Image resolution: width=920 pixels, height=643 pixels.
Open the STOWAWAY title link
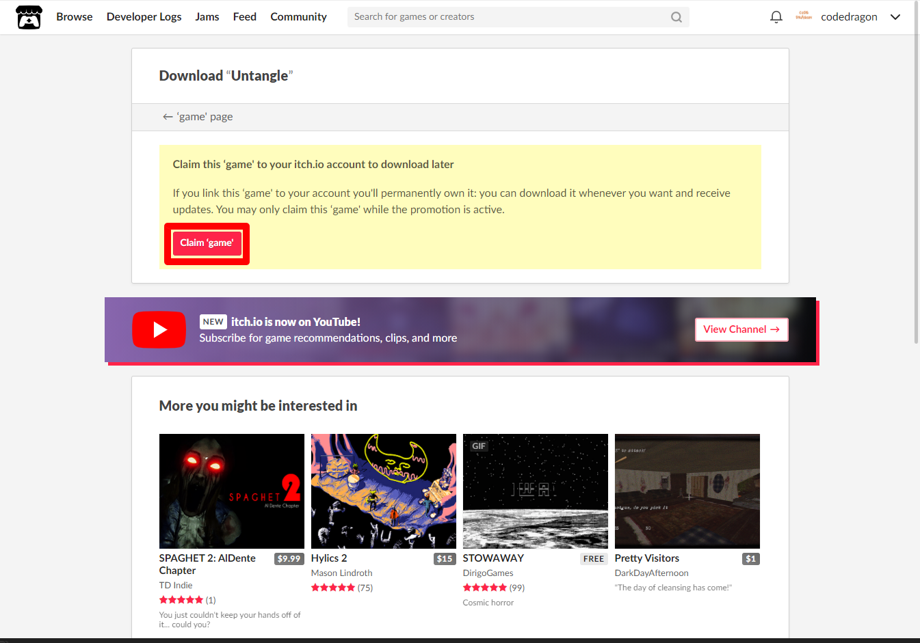(x=493, y=558)
